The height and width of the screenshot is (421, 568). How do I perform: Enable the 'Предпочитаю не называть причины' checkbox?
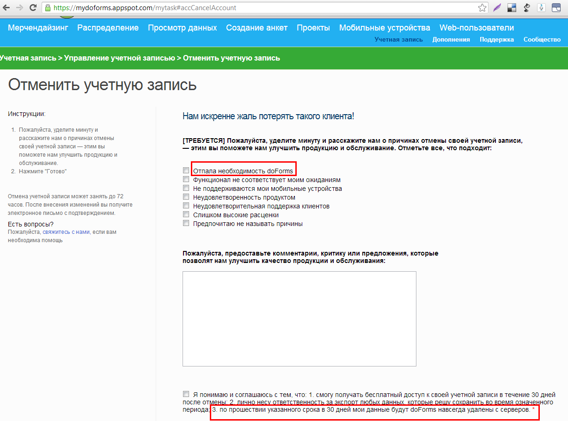pos(186,223)
